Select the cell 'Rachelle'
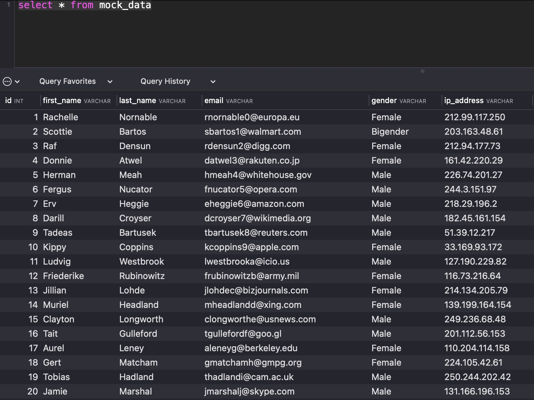 (x=60, y=117)
